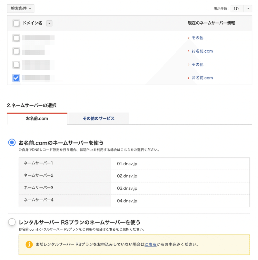This screenshot has width=258, height=260.
Task: Switch to the その他のサービス tab
Action: pos(99,119)
